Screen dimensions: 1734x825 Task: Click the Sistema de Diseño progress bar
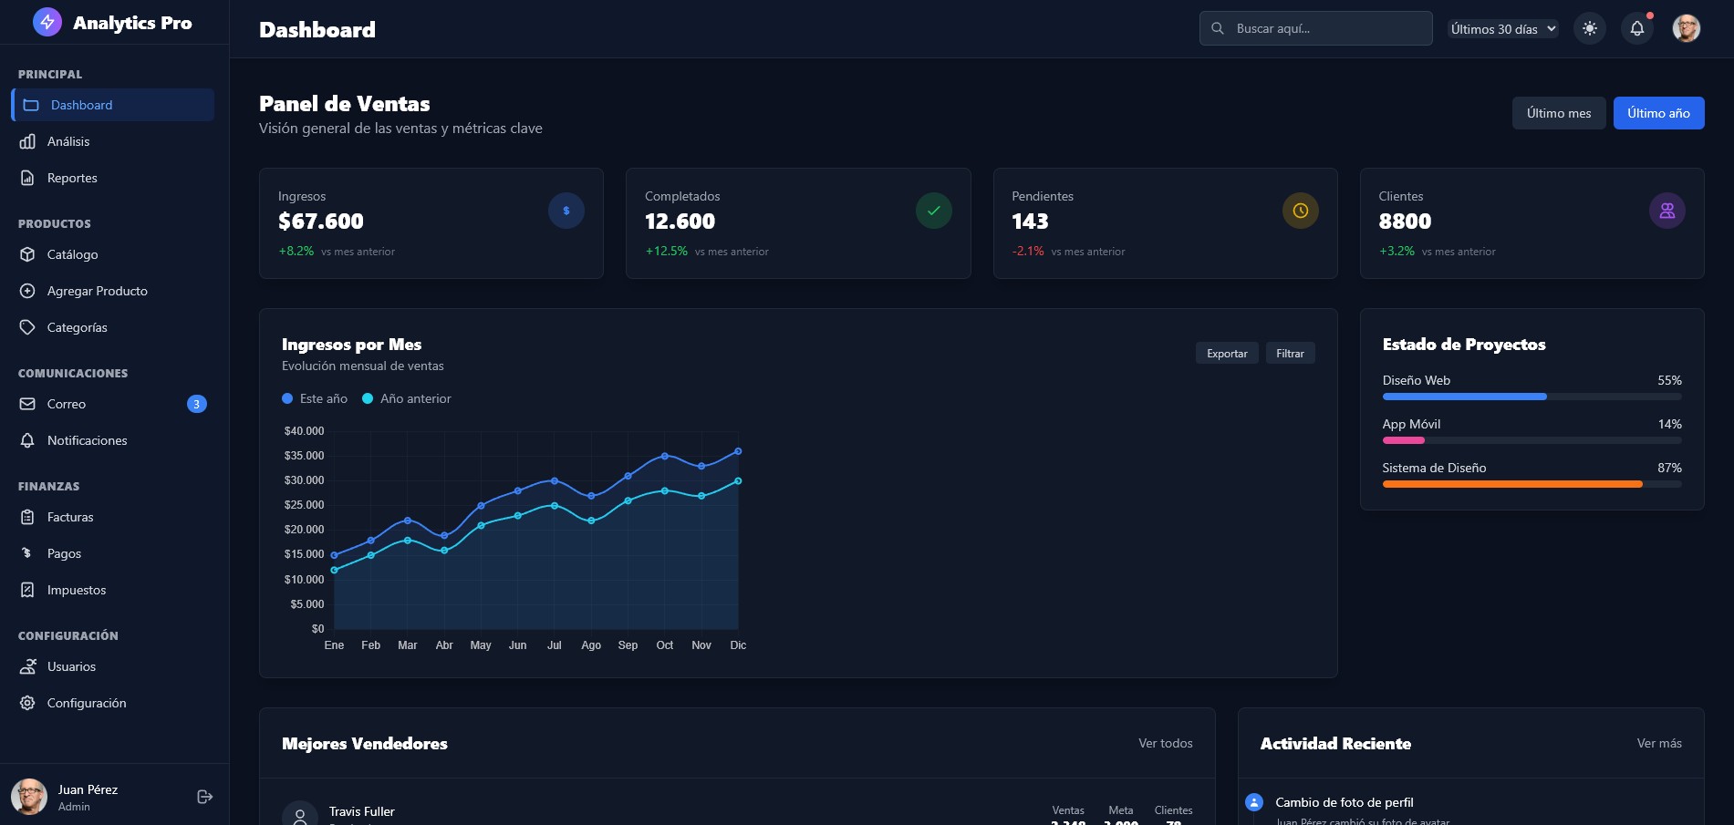tap(1532, 484)
